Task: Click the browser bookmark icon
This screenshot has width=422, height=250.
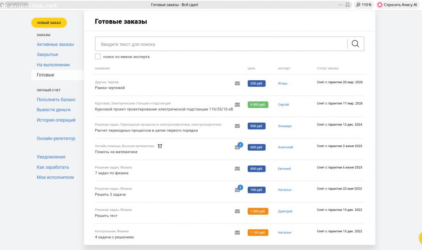Action: pyautogui.click(x=347, y=5)
